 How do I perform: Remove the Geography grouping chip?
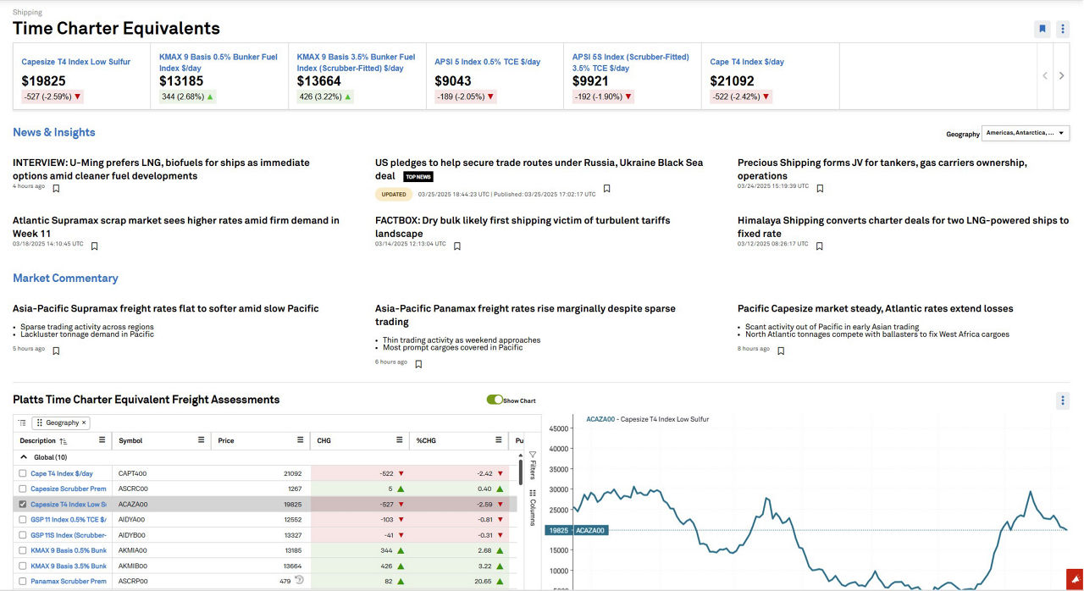click(x=84, y=423)
